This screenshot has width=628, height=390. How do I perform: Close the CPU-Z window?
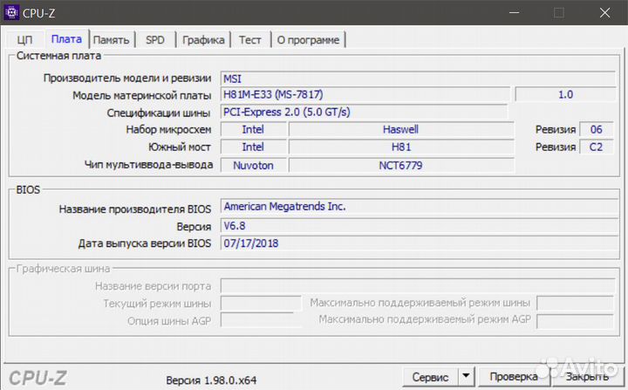point(604,13)
